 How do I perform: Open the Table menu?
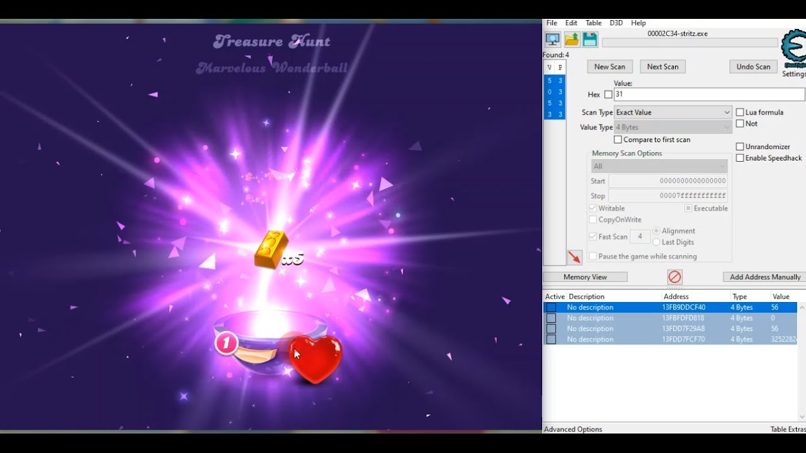click(x=593, y=23)
